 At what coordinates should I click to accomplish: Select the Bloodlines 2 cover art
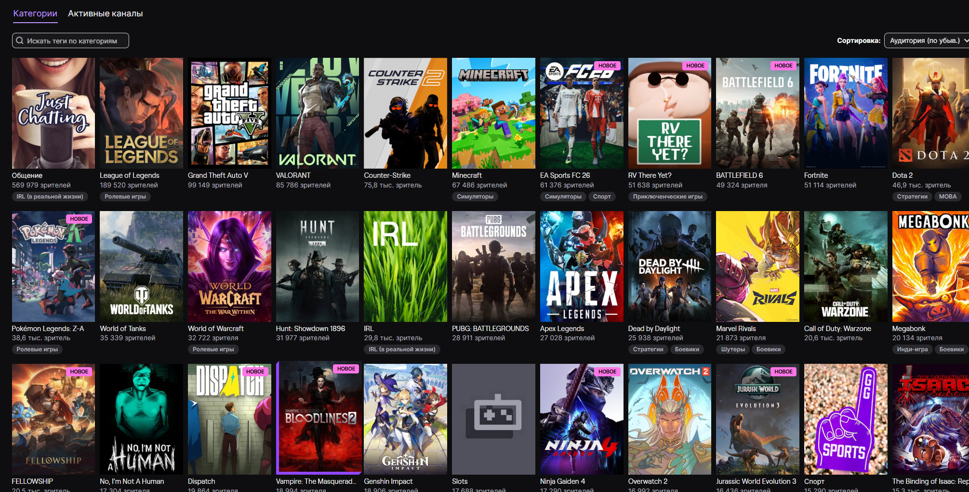pyautogui.click(x=319, y=417)
